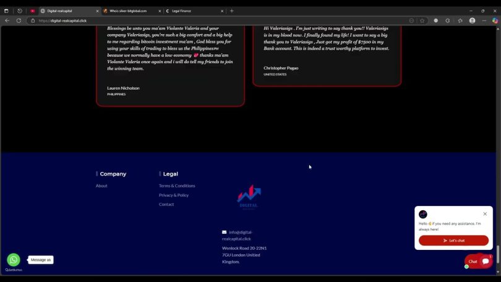Click the Lauren Nicholson testimonial name
Image resolution: width=501 pixels, height=282 pixels.
tap(123, 88)
